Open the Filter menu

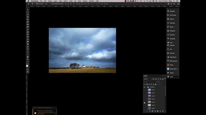click(x=71, y=1)
